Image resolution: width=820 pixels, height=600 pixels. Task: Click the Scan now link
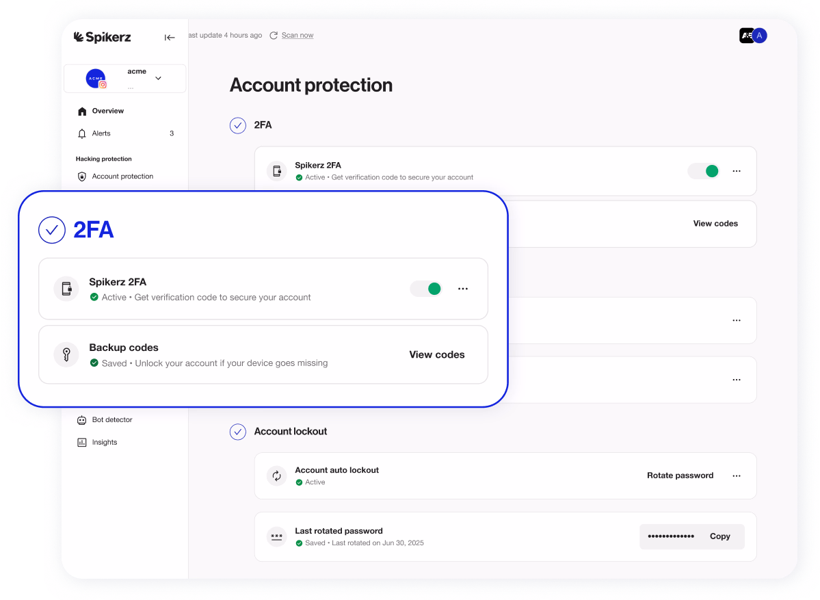[297, 35]
